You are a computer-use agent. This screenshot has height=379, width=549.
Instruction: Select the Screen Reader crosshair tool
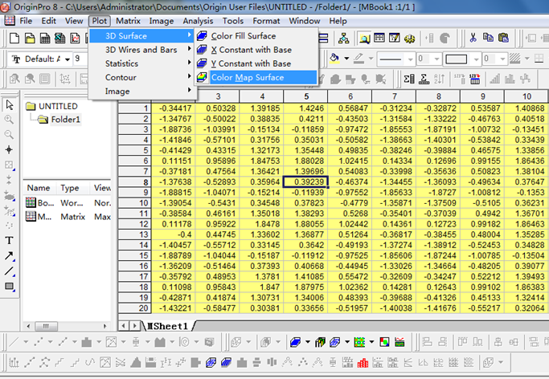coord(9,149)
